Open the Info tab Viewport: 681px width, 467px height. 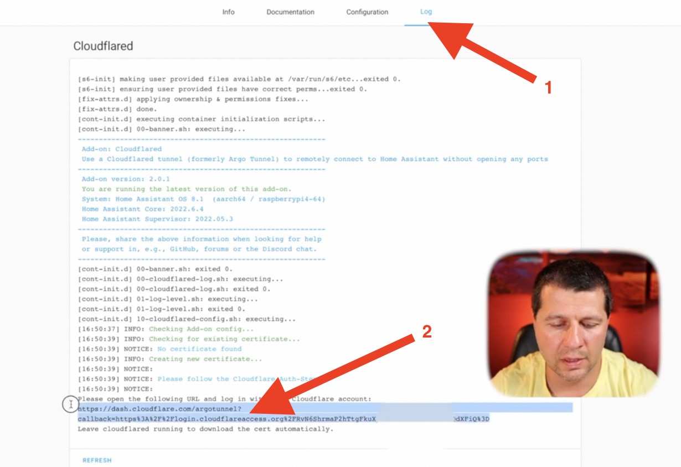[228, 12]
